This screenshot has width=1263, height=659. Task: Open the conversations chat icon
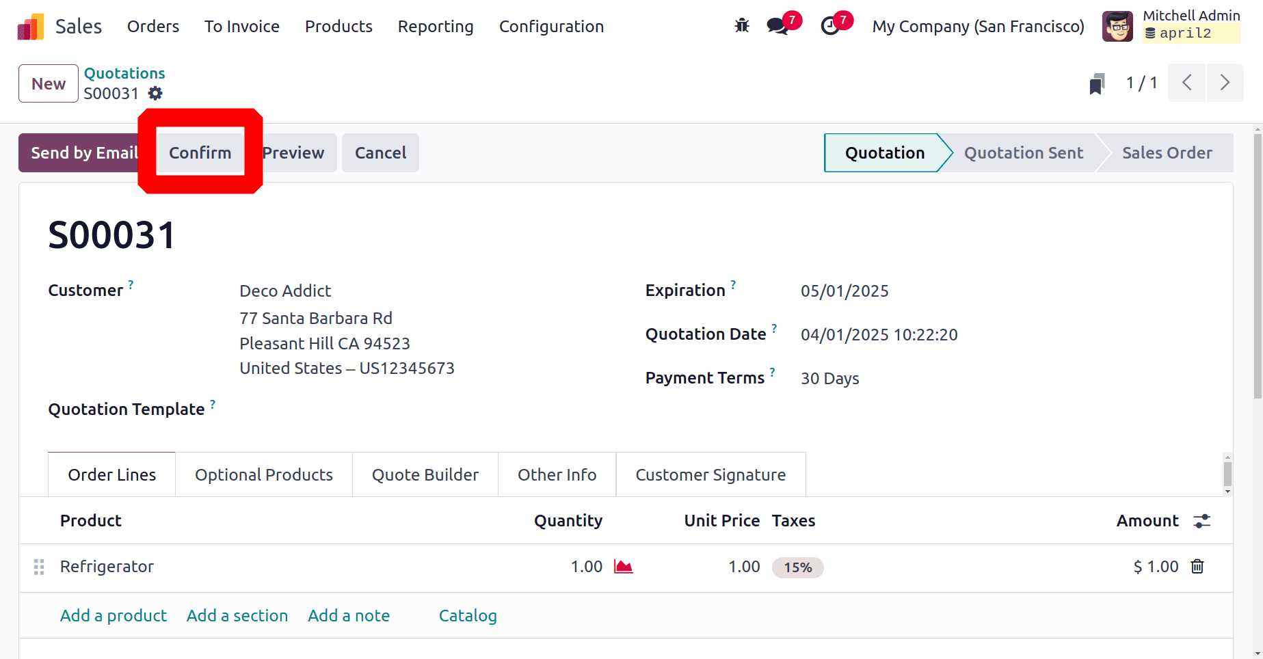tap(777, 26)
